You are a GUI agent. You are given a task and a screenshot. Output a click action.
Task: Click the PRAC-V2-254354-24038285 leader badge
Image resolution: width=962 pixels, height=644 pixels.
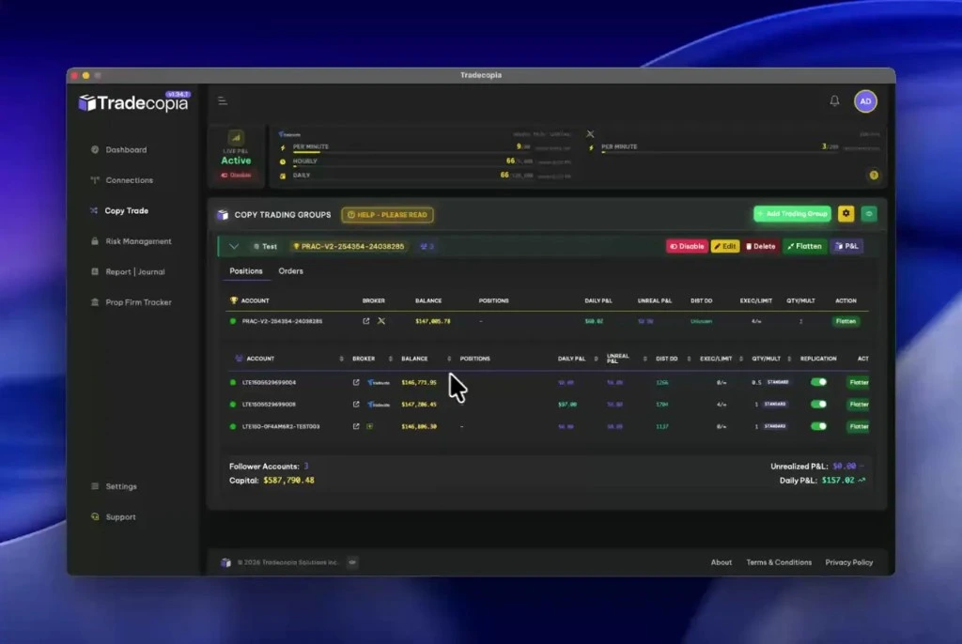click(x=349, y=246)
